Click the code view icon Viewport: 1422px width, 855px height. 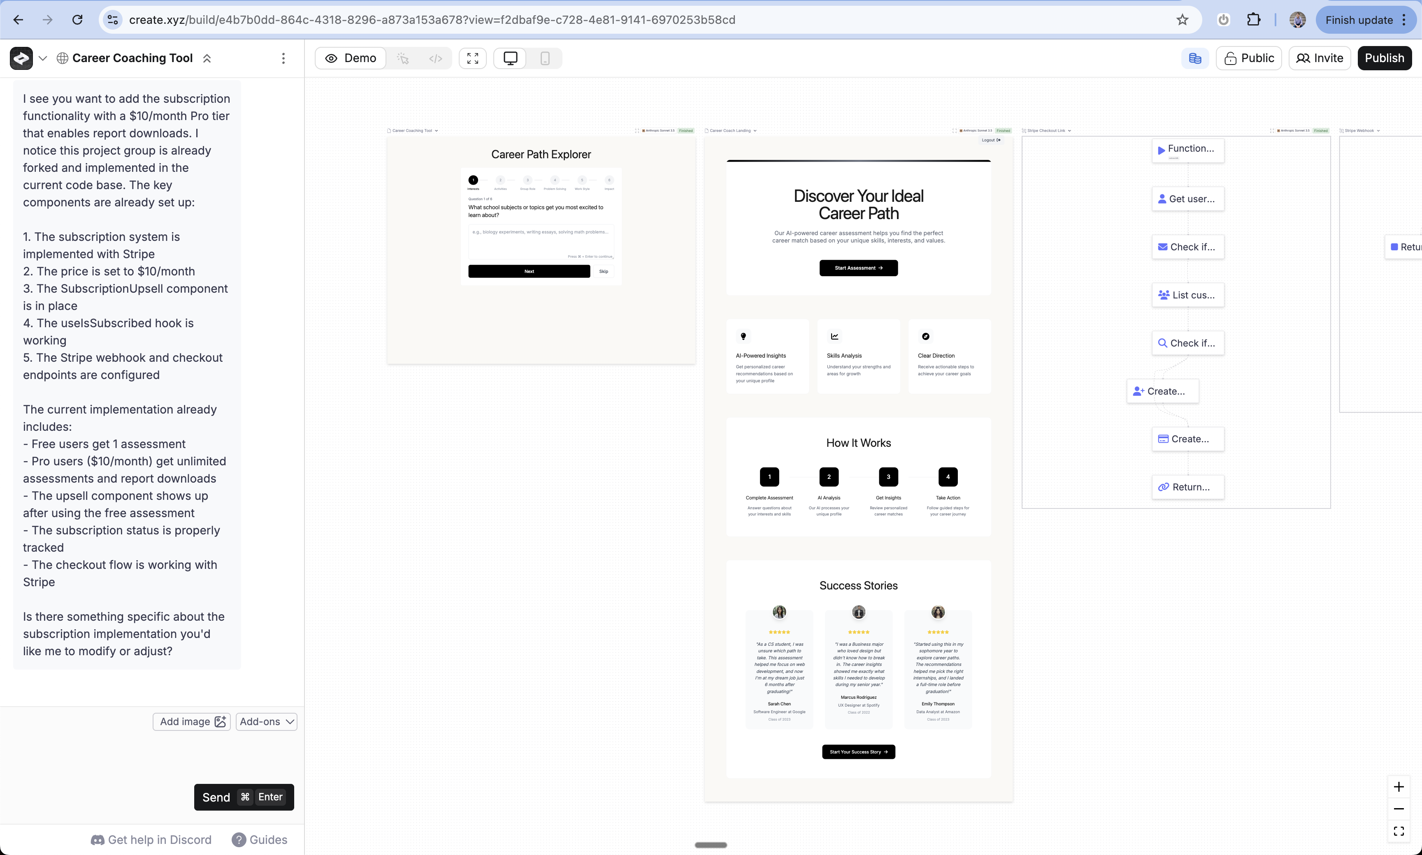(x=435, y=58)
